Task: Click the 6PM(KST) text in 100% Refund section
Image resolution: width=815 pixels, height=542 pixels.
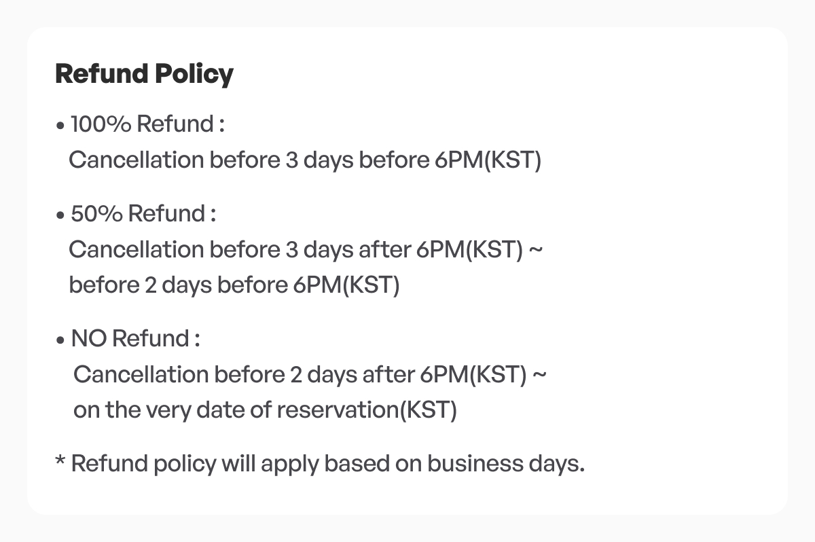Action: pyautogui.click(x=486, y=160)
